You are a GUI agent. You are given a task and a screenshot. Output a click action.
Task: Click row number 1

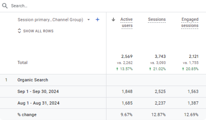6,80
